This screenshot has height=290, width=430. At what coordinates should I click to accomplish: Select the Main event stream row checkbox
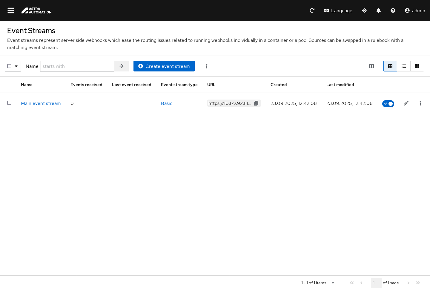click(9, 103)
